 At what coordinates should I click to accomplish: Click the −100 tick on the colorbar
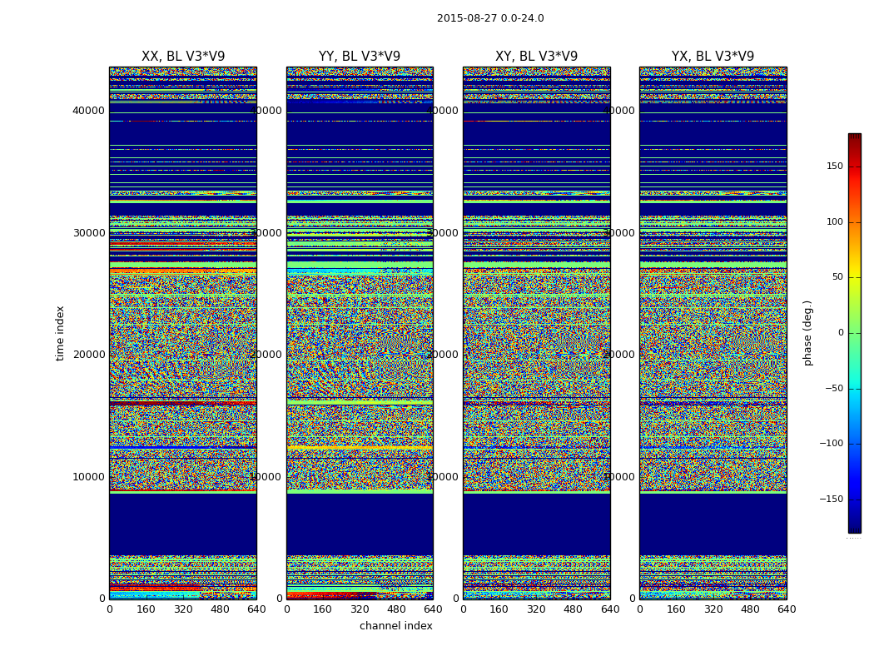click(831, 444)
